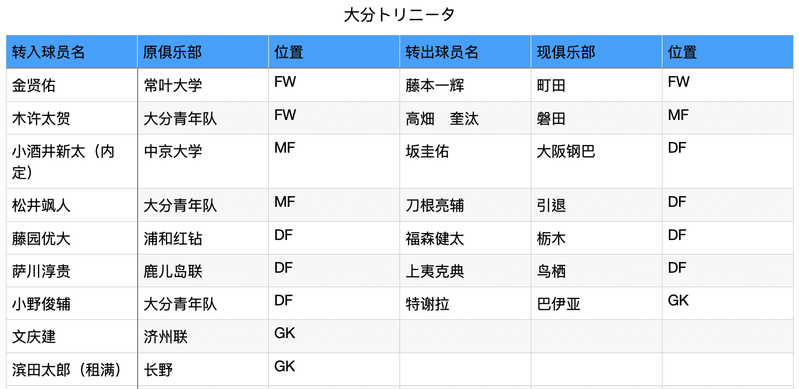Viewport: 799px width, 389px height.
Task: Click the 刀根亮辅 cell
Action: tap(465, 205)
